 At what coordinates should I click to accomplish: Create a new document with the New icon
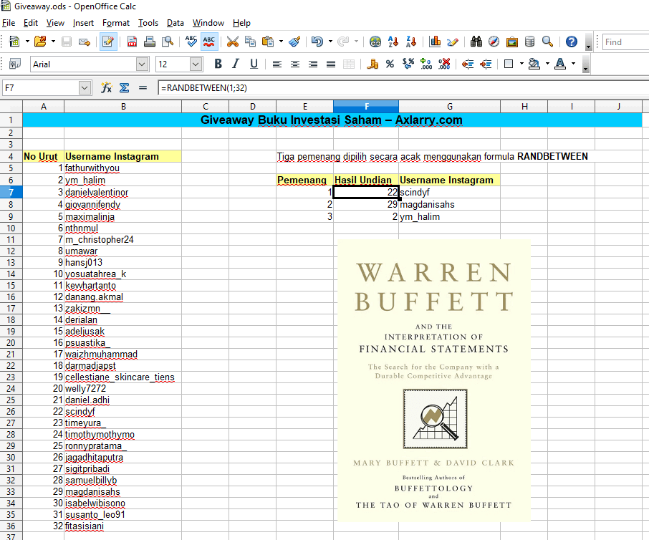(x=14, y=42)
